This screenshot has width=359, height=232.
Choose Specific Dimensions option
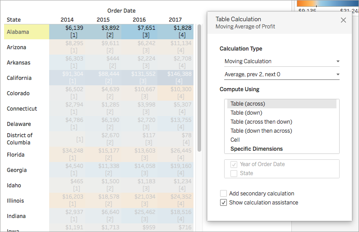pyautogui.click(x=257, y=149)
